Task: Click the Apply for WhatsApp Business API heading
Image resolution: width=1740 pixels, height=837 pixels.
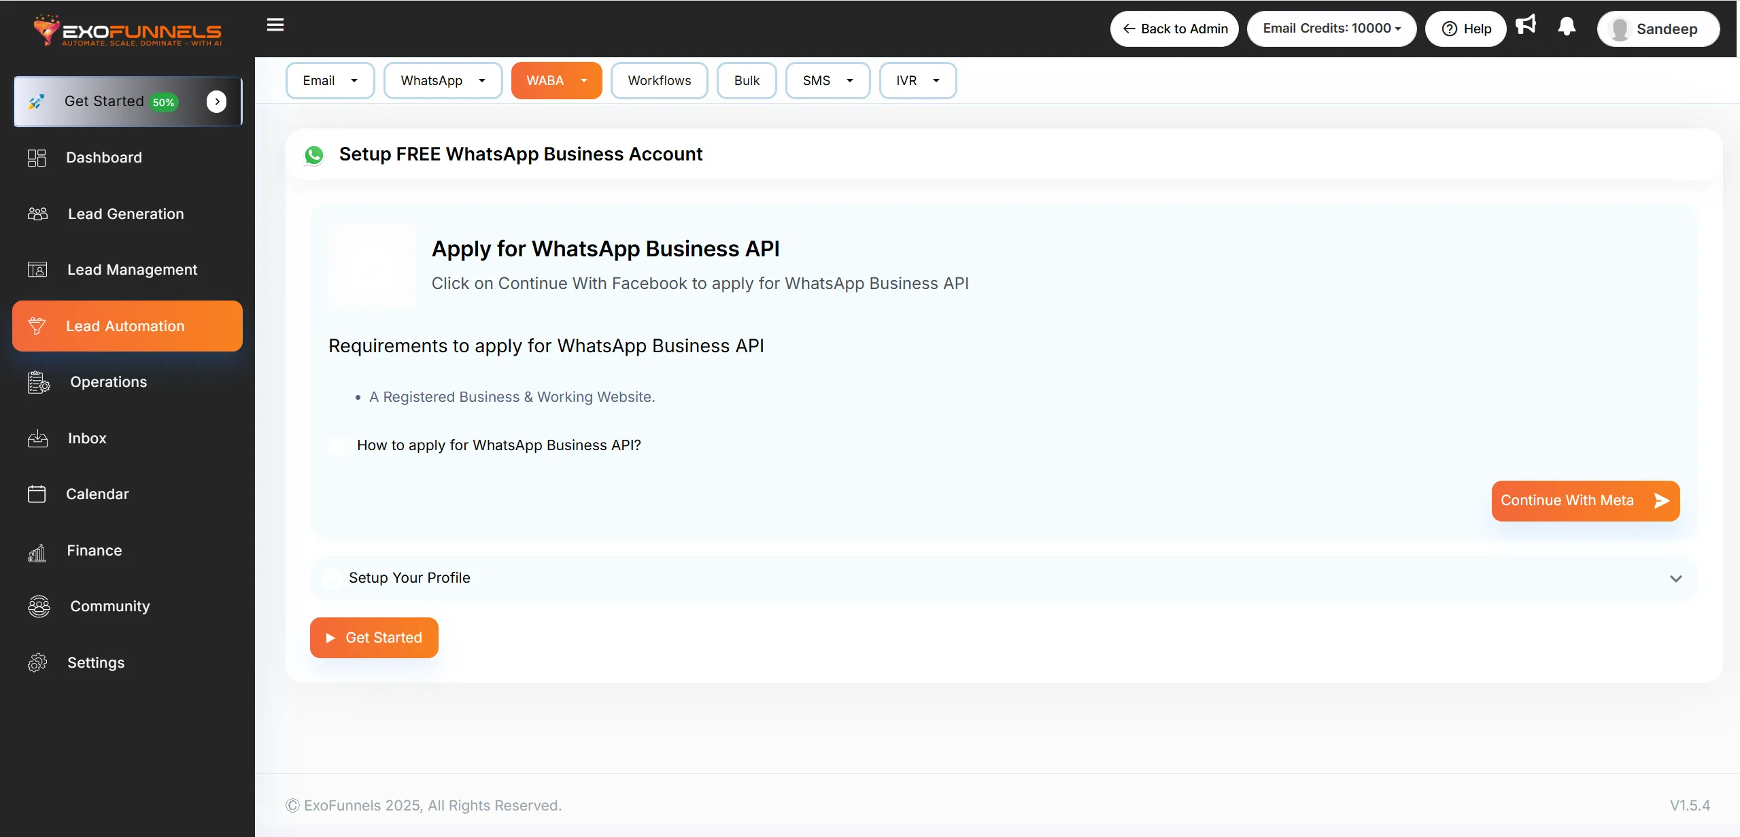Action: coord(605,249)
